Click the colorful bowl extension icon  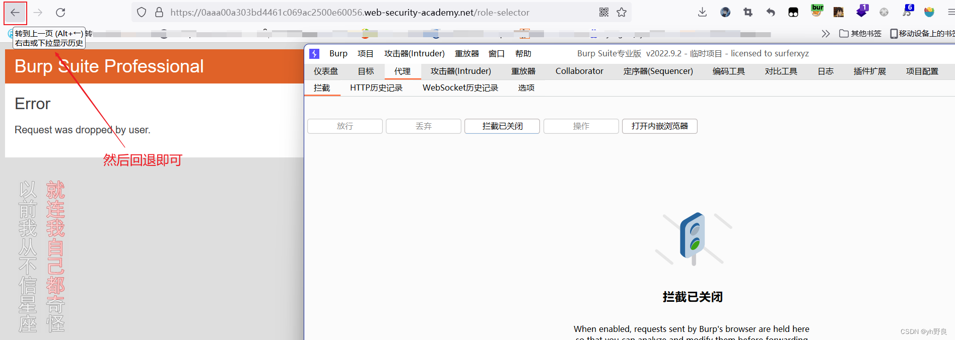929,12
